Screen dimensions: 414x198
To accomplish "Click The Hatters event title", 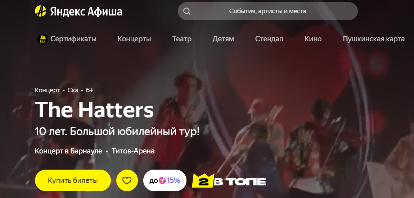I will click(x=94, y=109).
